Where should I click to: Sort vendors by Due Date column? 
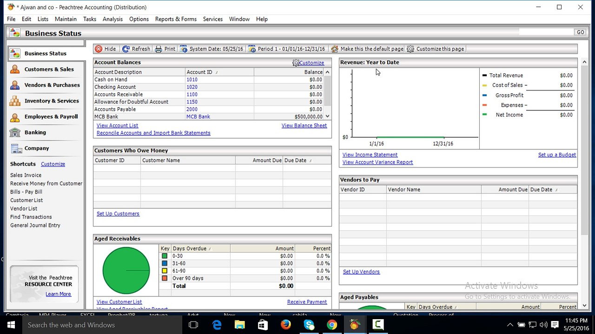[553, 190]
